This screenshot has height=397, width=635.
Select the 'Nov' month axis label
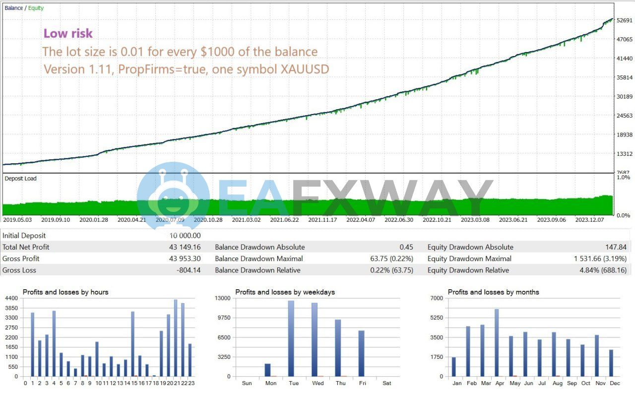click(x=600, y=383)
